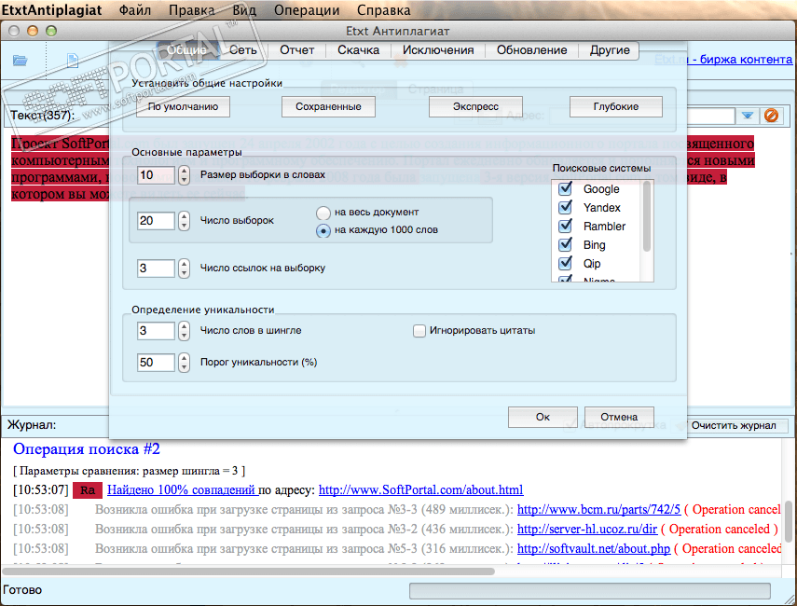
Task: Switch to the Отчет tab
Action: (297, 50)
